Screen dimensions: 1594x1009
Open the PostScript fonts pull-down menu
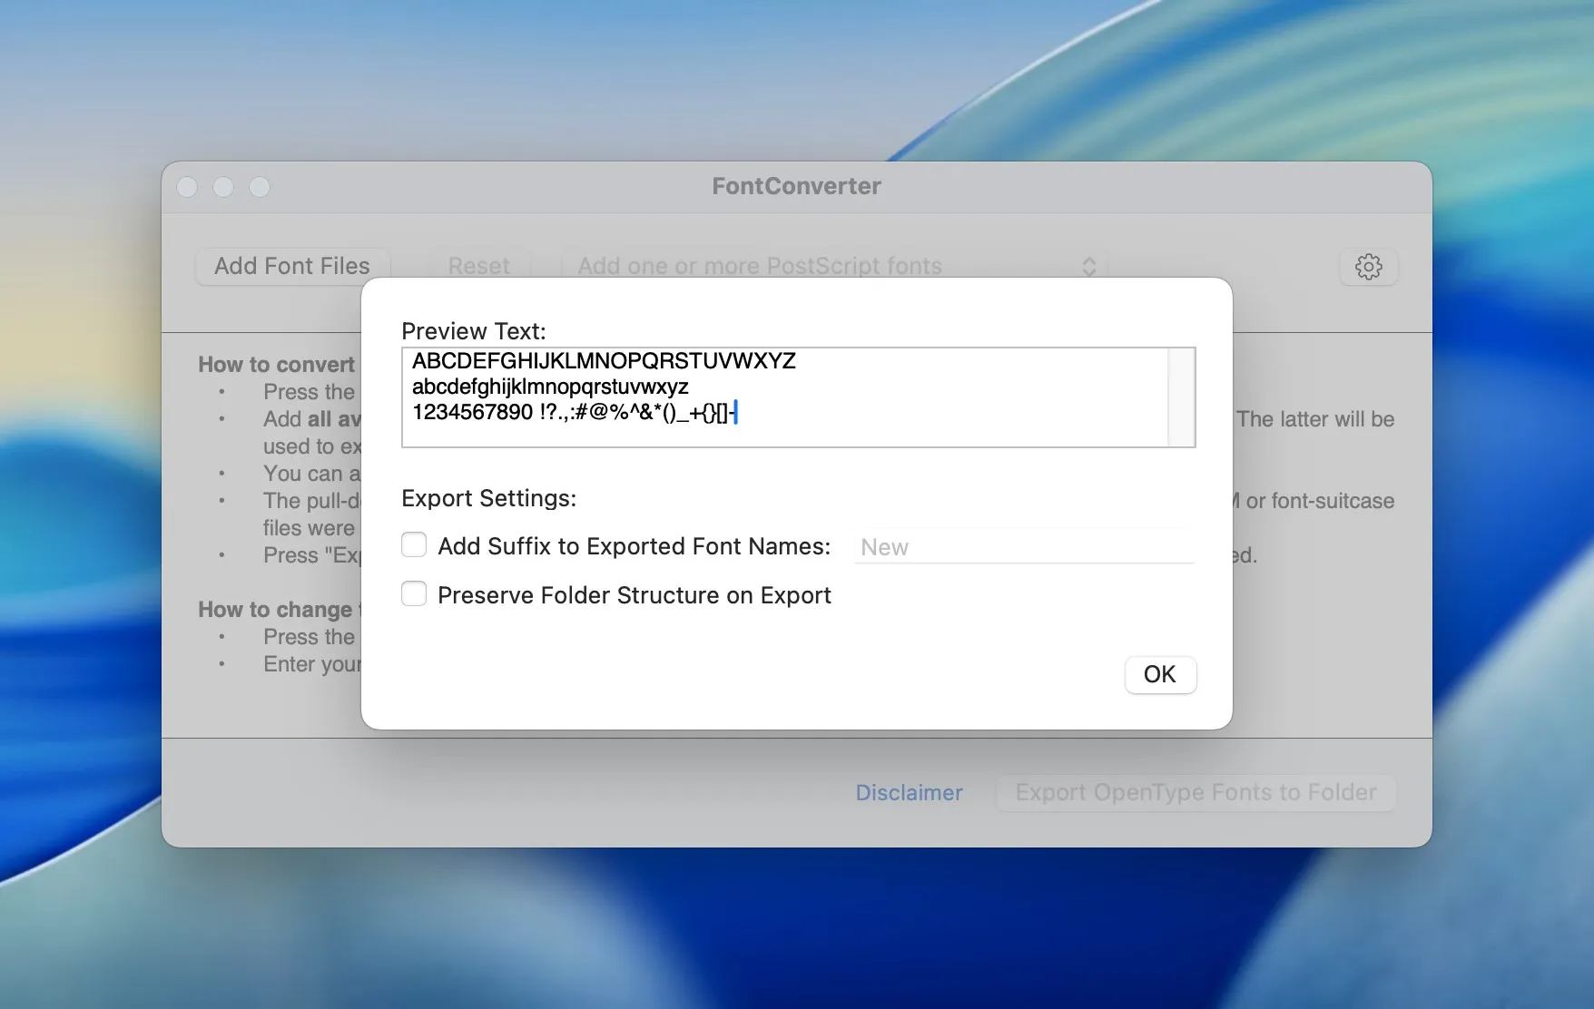(x=832, y=266)
